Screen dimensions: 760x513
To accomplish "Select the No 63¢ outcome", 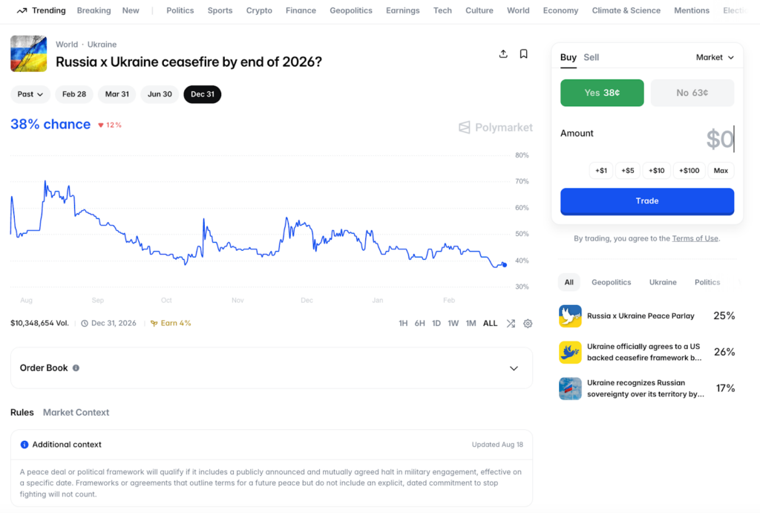I will click(692, 93).
